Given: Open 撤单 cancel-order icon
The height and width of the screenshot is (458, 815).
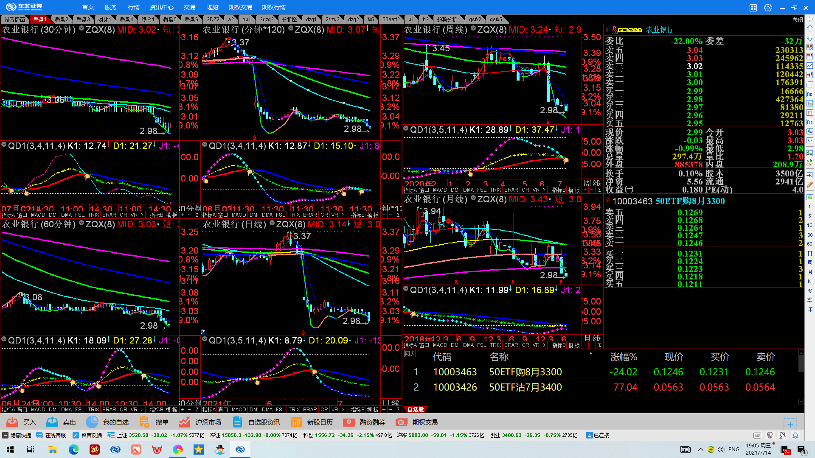Looking at the screenshot, I should pos(144,422).
